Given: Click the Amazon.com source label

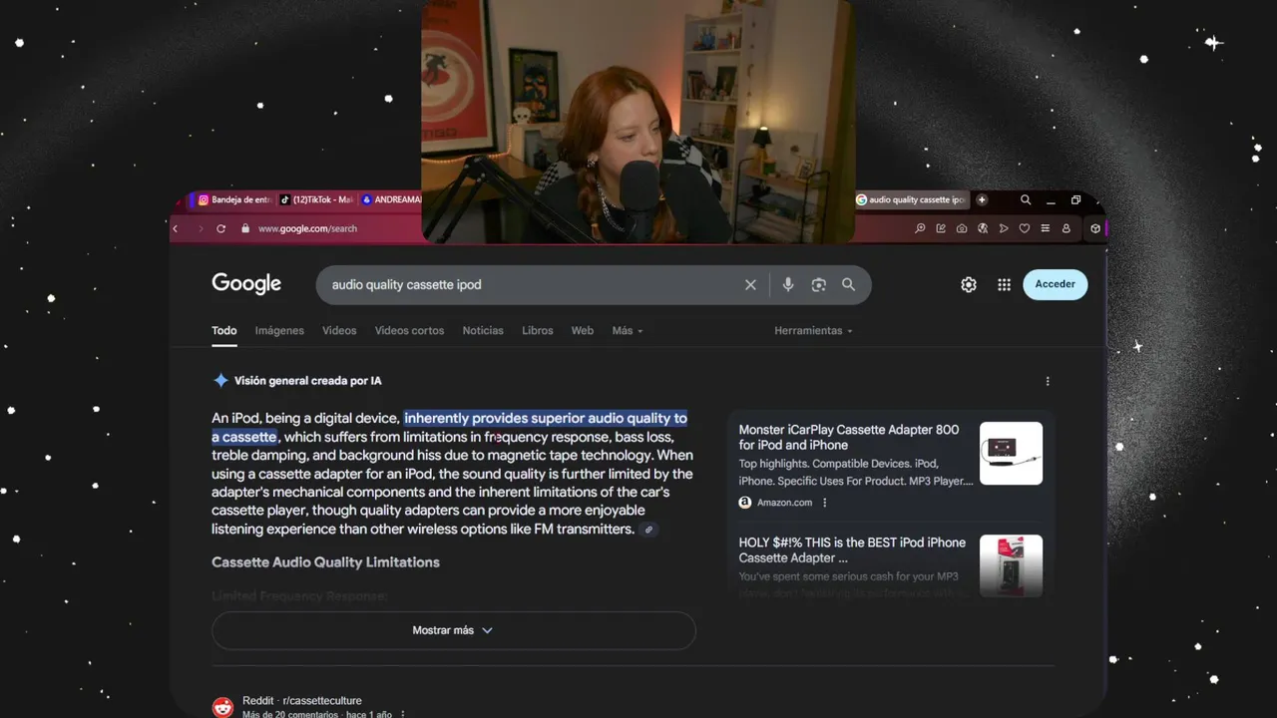Looking at the screenshot, I should (784, 503).
